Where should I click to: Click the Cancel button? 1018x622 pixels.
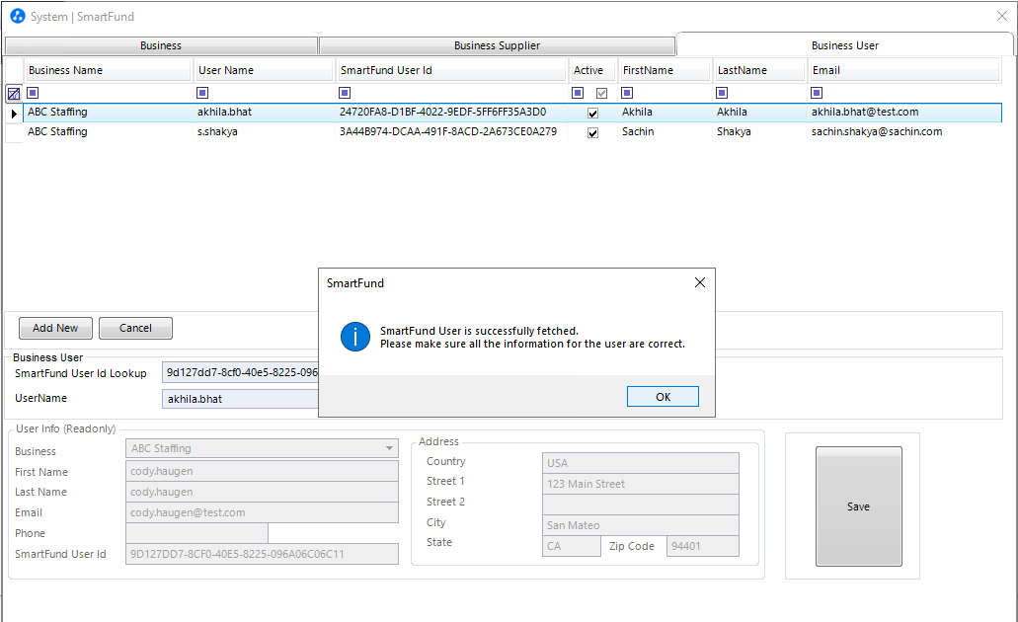pos(135,328)
